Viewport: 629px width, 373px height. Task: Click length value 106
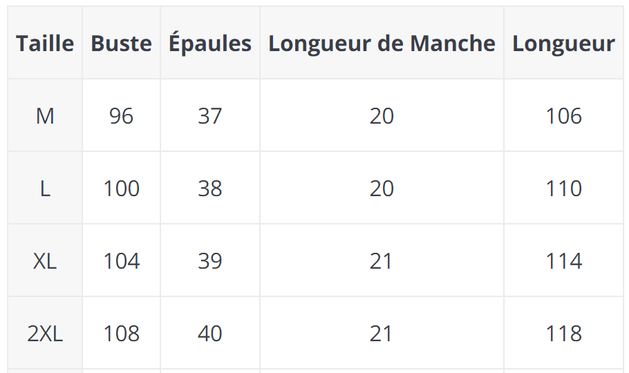pos(563,116)
